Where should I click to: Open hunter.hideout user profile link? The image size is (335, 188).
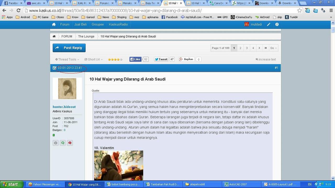64,107
